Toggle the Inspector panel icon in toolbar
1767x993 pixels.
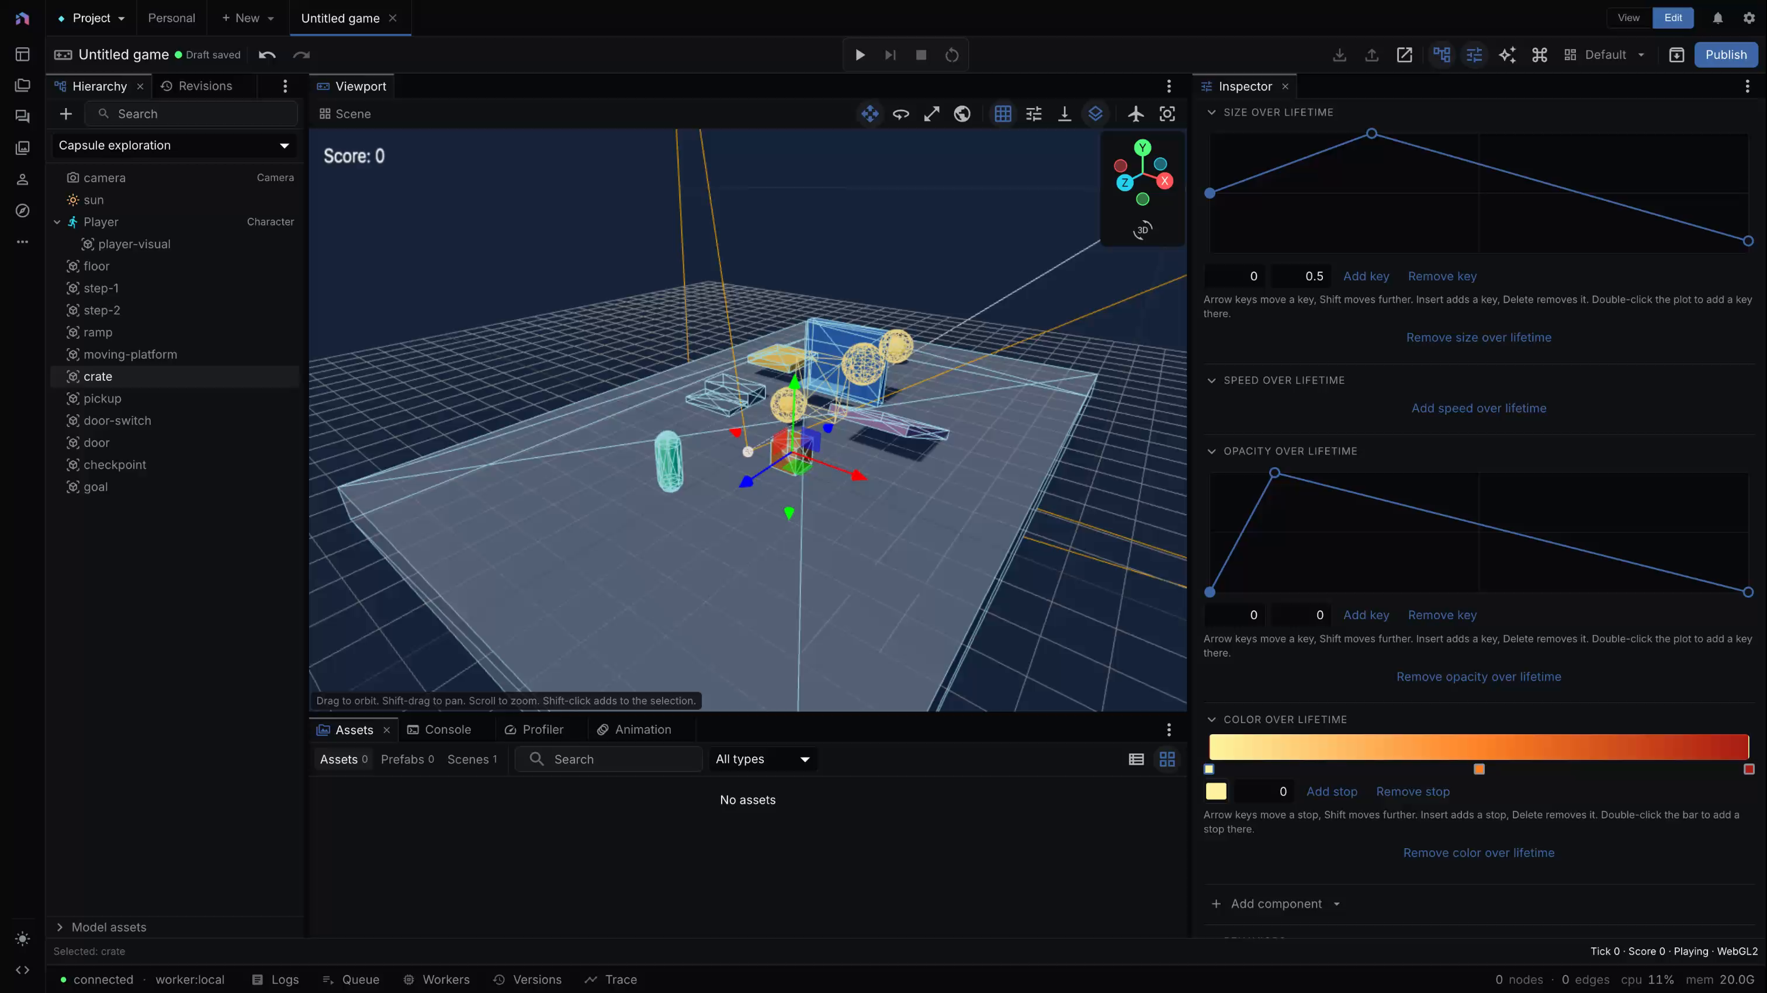1474,55
